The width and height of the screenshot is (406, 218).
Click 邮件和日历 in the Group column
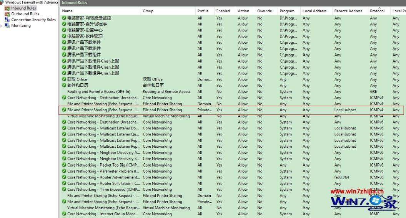(153, 85)
